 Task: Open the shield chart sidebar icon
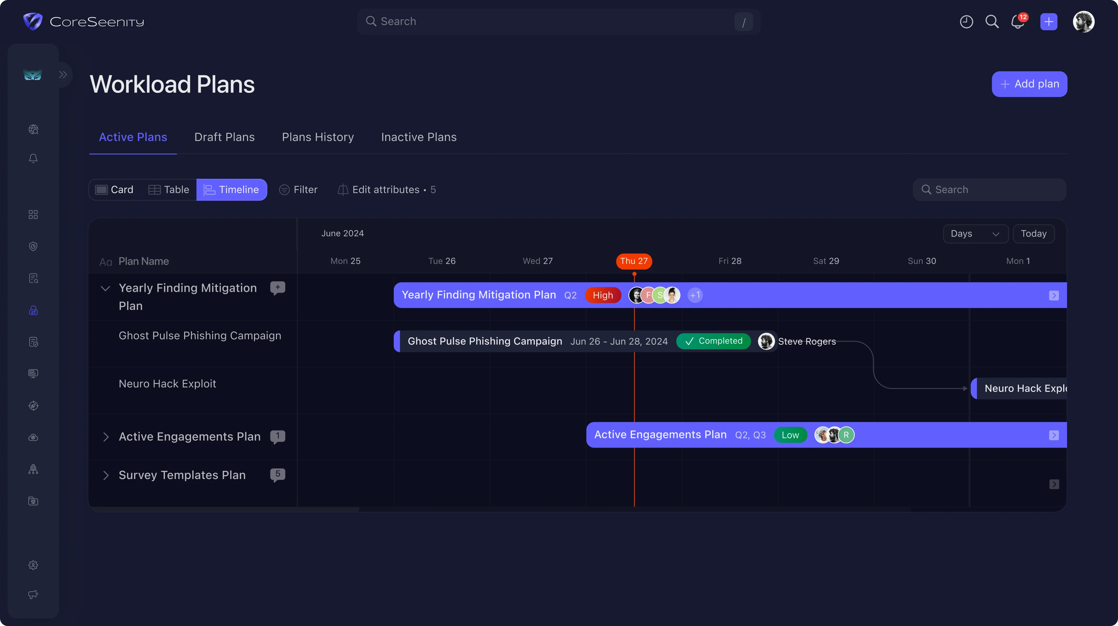[33, 246]
